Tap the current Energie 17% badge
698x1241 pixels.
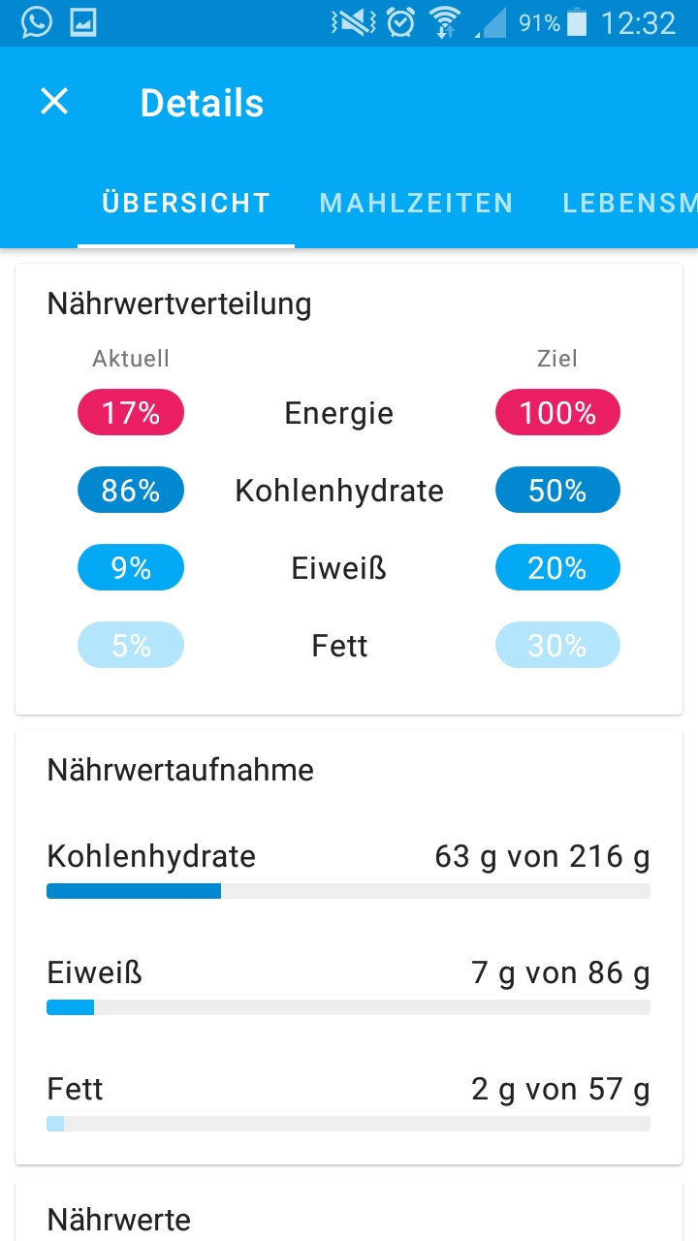(131, 413)
